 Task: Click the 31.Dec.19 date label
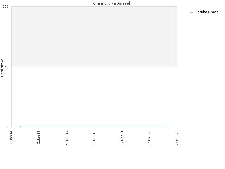(94, 138)
